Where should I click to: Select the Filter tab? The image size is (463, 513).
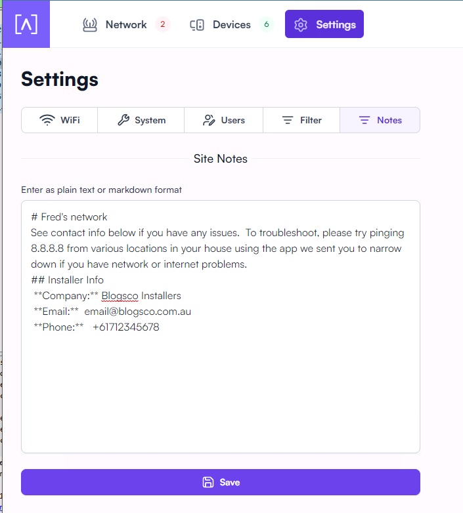coord(301,120)
